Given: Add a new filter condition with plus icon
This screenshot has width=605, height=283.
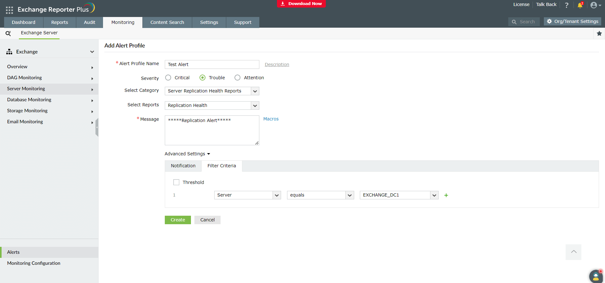Looking at the screenshot, I should 446,195.
